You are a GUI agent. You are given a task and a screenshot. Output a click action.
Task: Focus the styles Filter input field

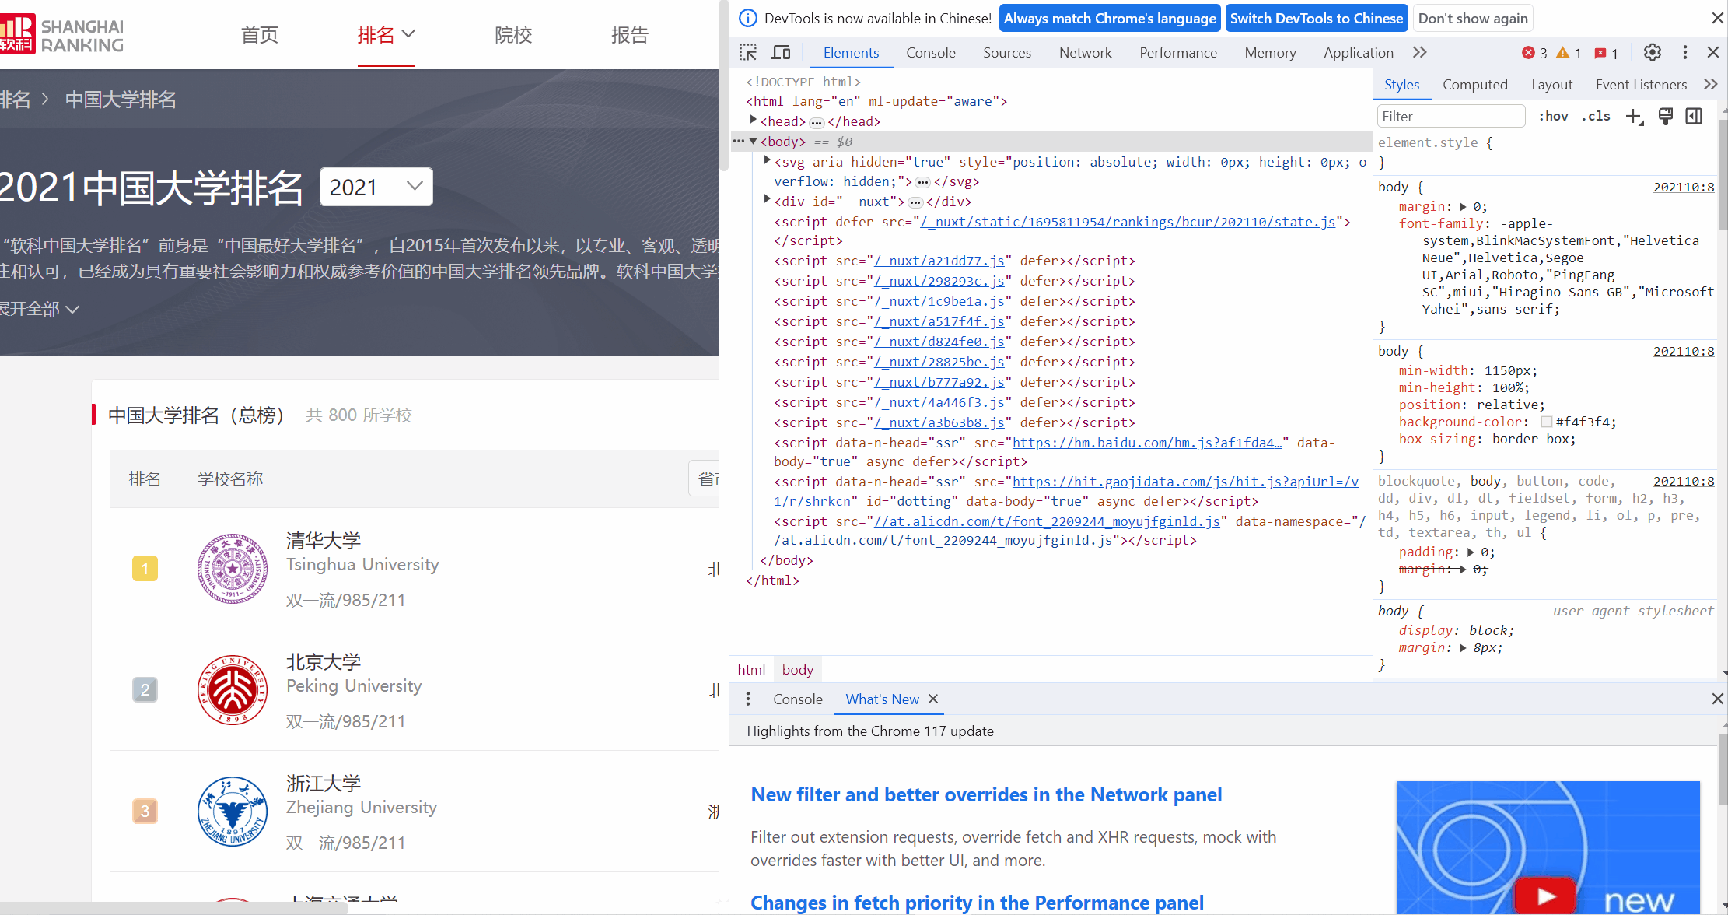1451,116
